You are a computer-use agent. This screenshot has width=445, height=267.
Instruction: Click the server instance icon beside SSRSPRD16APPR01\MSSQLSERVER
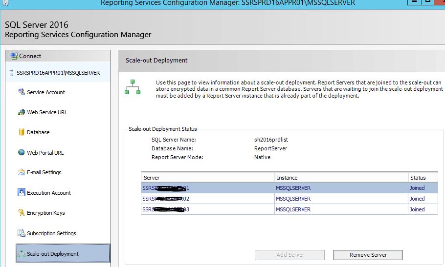tap(11, 73)
